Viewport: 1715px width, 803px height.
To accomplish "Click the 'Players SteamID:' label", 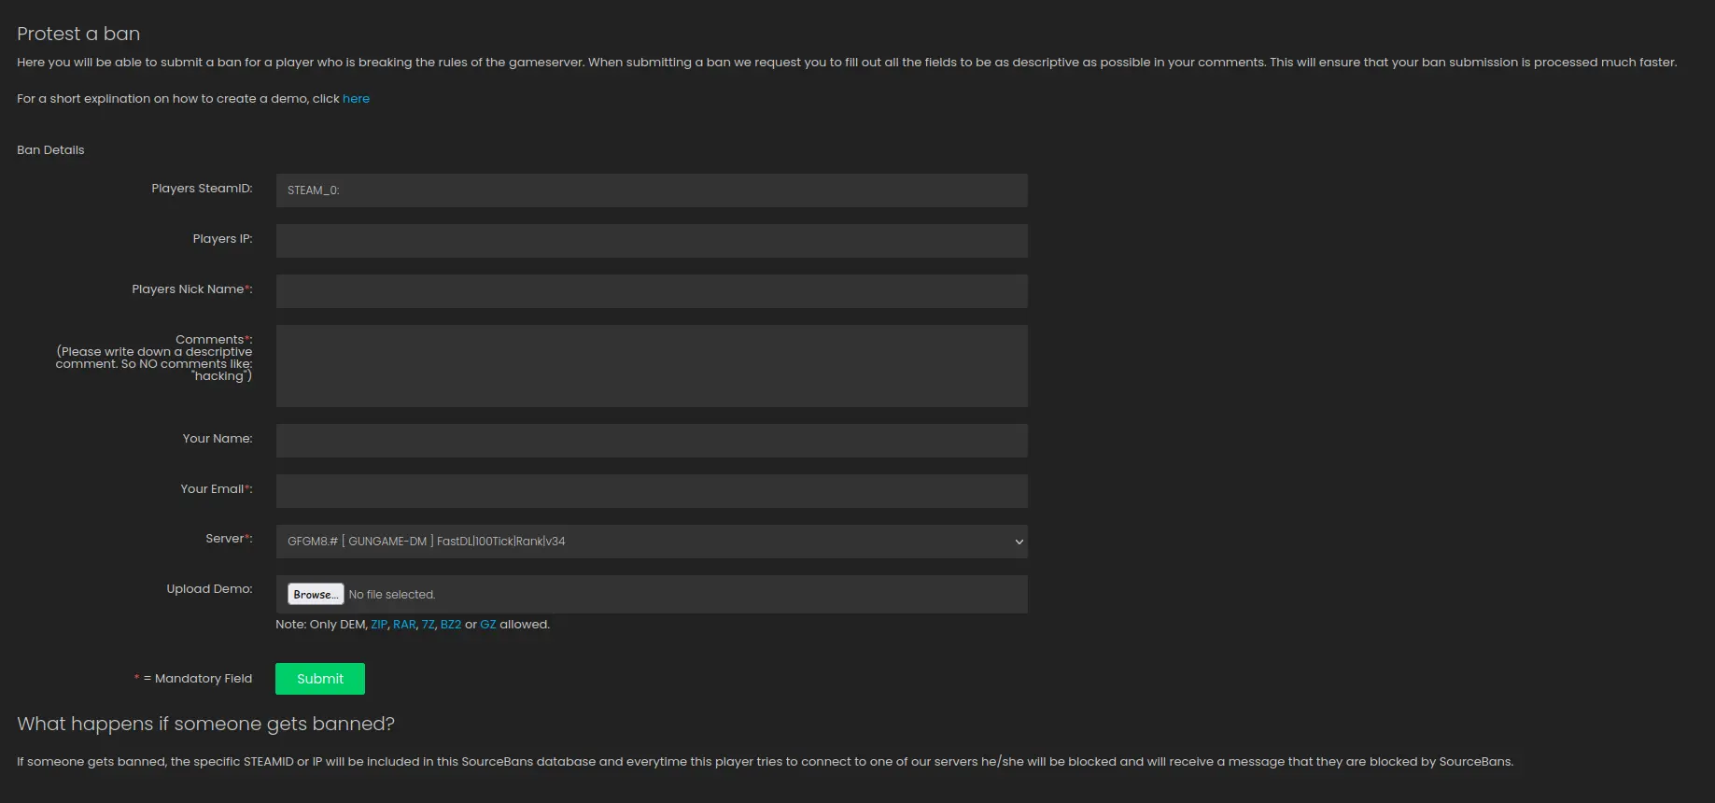I will (x=202, y=189).
